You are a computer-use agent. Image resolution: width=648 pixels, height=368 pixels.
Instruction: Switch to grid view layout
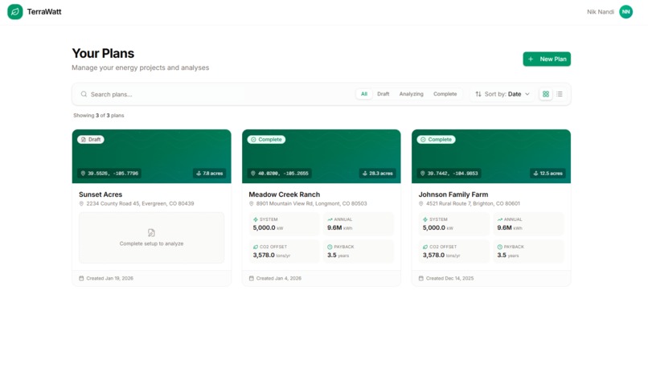[x=546, y=94]
